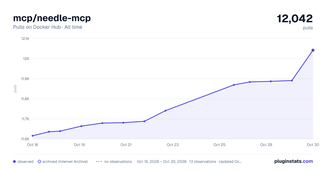Viewport: 326px width, 171px height.
Task: Click the 'Pulls on Docker Hub · All time' subtitle
Action: [48, 27]
